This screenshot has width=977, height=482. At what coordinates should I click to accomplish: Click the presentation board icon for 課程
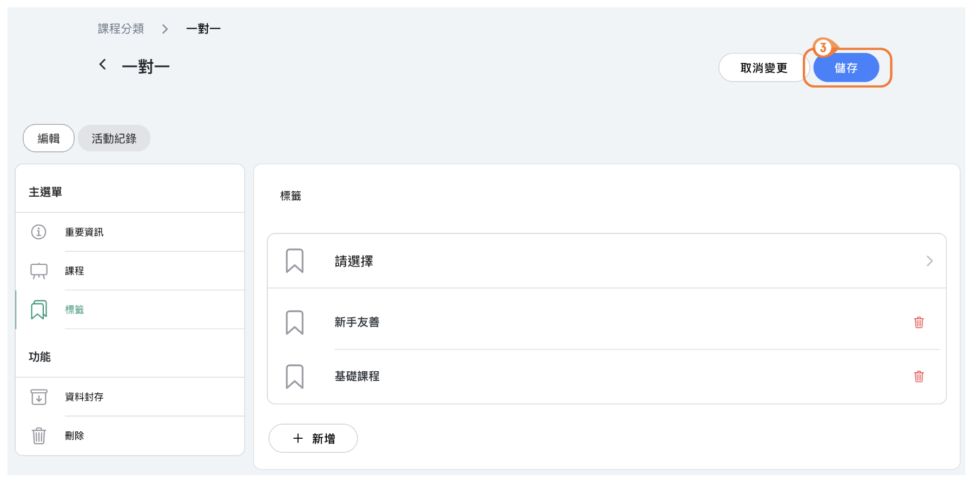(39, 271)
